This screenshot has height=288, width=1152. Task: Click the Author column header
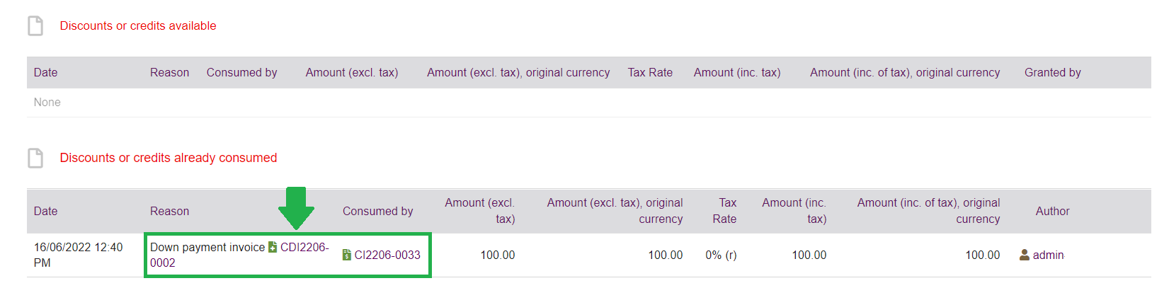(1052, 211)
